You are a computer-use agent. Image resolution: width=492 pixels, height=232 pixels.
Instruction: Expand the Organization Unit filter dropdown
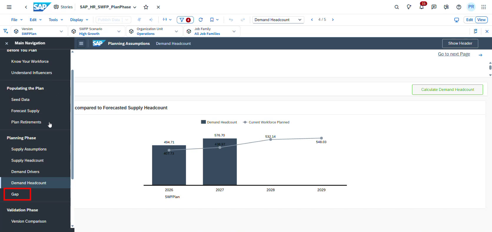pyautogui.click(x=176, y=31)
